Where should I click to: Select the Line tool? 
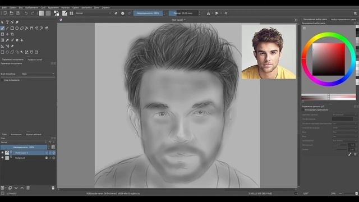(7, 28)
